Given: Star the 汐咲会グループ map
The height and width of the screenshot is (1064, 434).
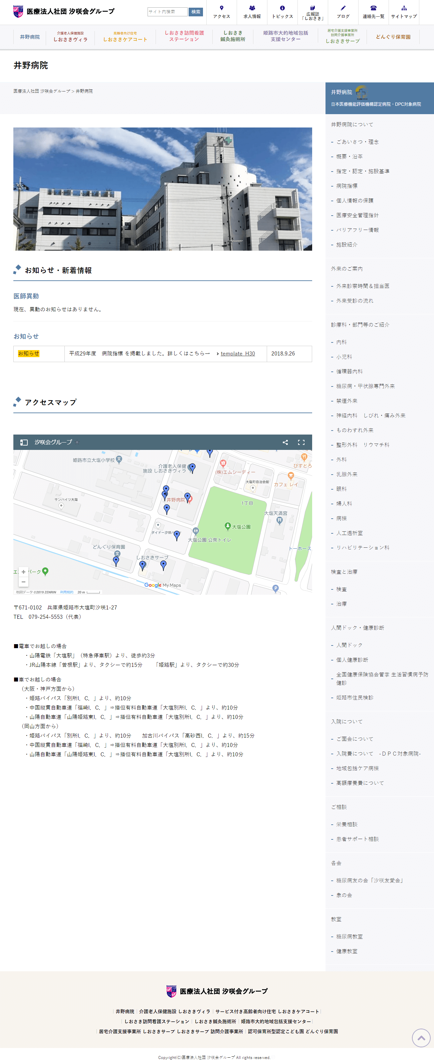Looking at the screenshot, I should (77, 442).
